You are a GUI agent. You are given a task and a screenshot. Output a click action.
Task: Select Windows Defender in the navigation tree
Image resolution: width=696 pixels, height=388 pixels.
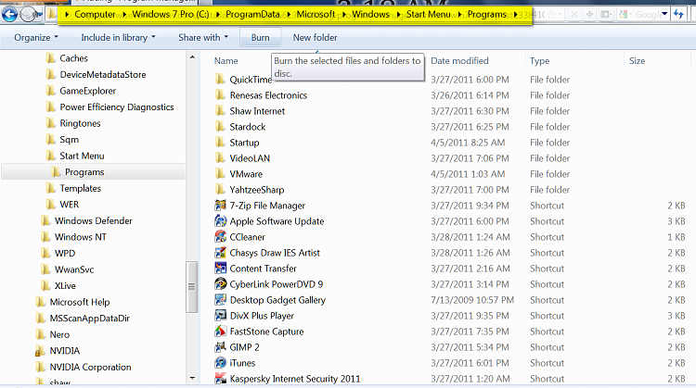click(93, 220)
